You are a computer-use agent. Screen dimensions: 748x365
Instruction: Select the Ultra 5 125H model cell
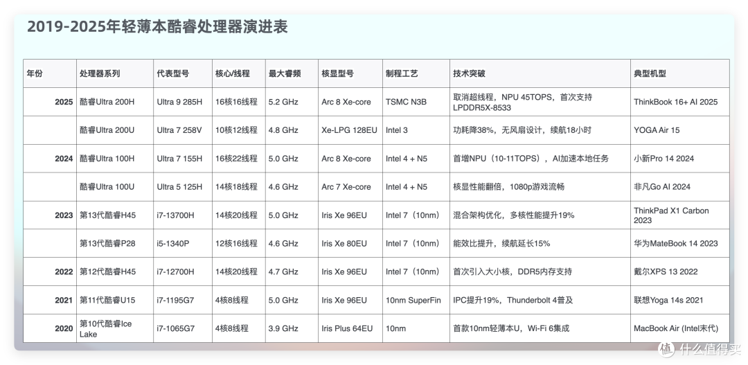[x=183, y=186]
